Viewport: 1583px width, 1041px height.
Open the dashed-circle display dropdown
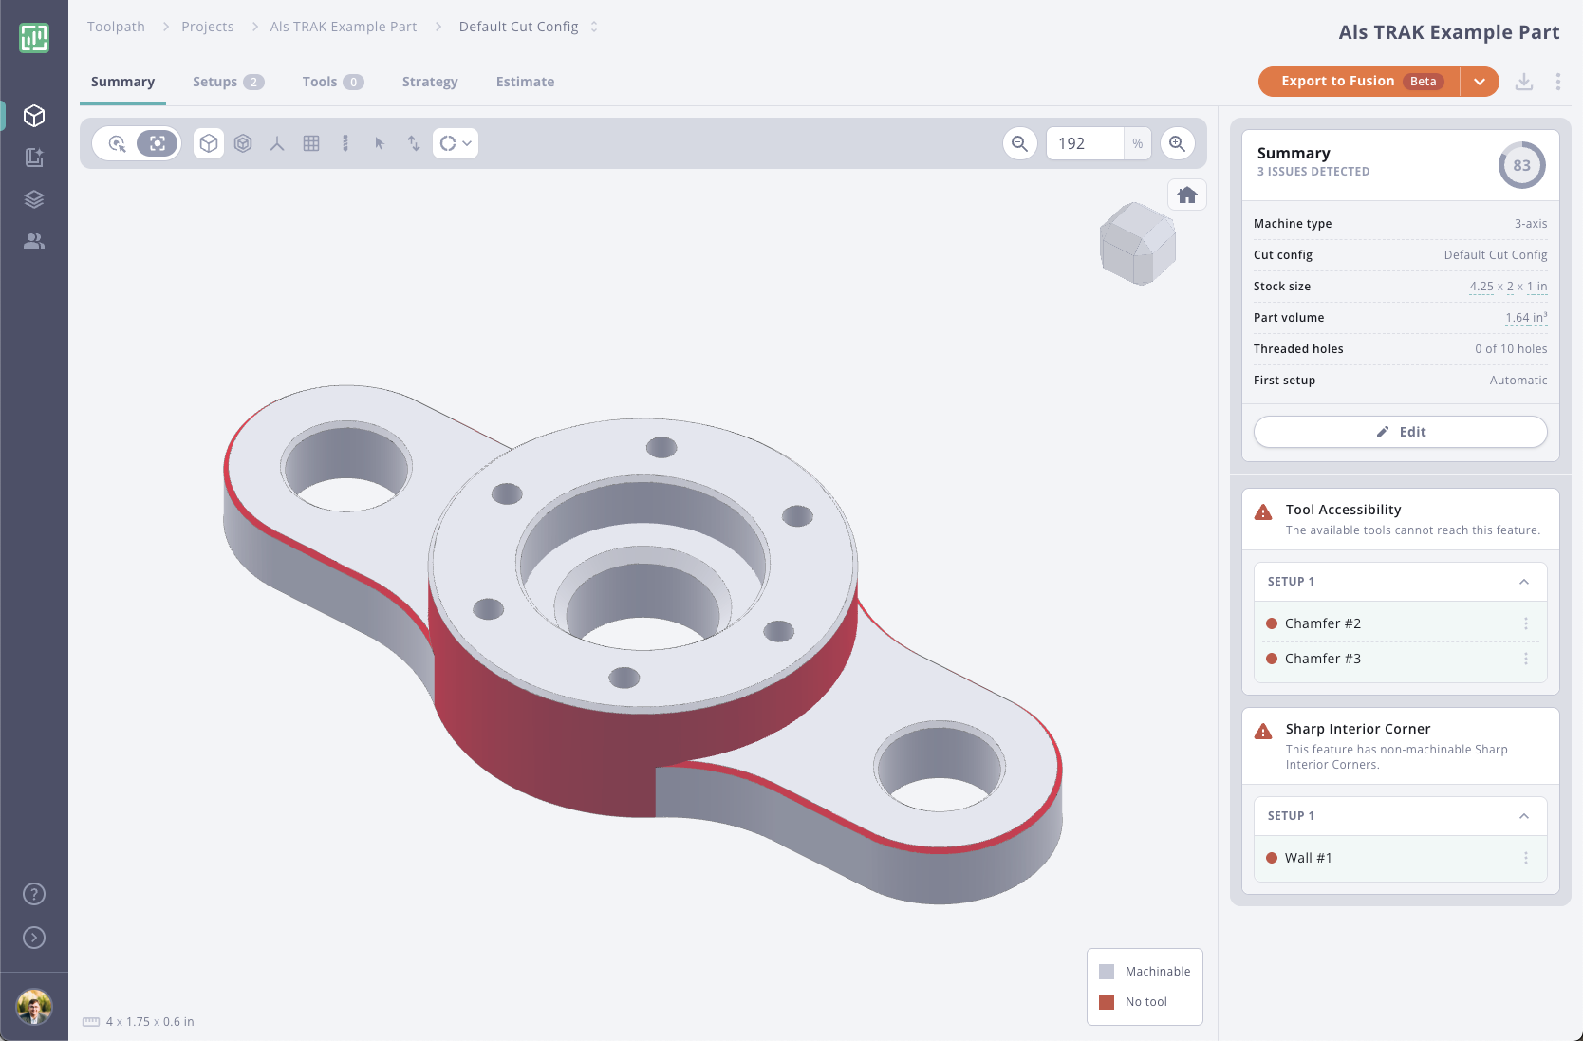pos(456,143)
